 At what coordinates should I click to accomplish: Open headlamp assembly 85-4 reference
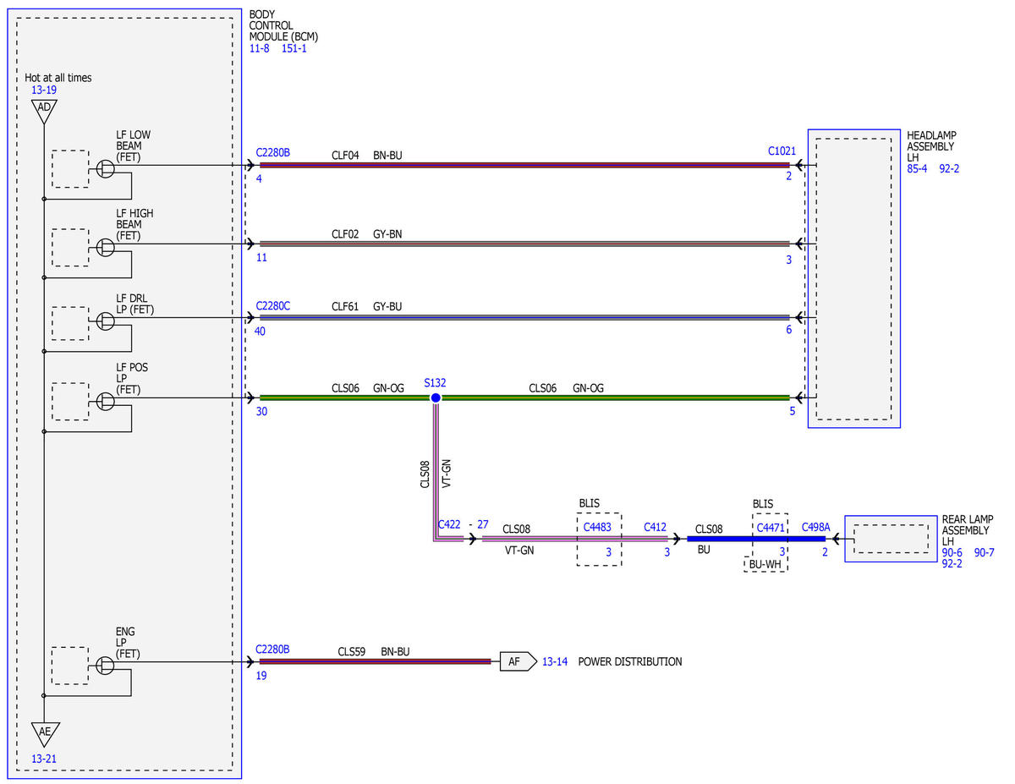pos(917,168)
